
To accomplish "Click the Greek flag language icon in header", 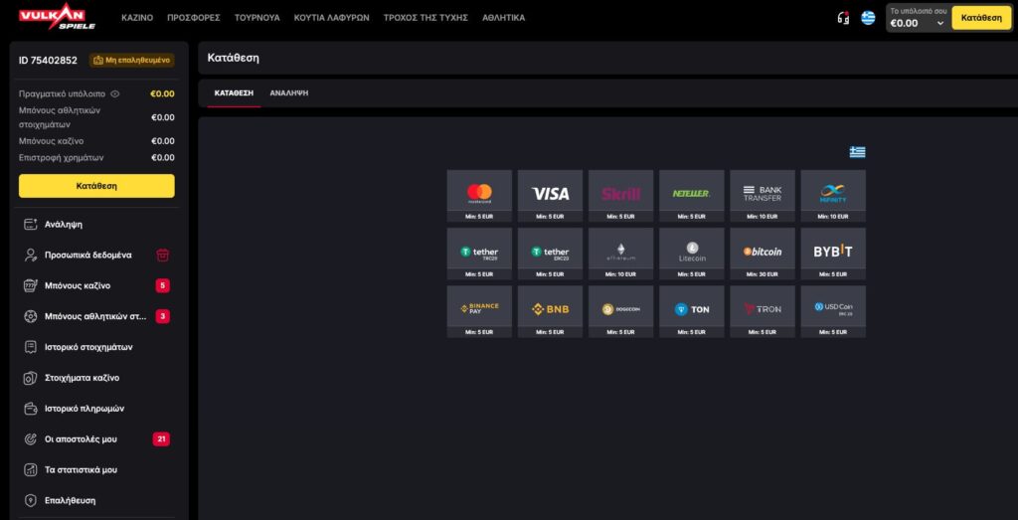I will tap(868, 18).
